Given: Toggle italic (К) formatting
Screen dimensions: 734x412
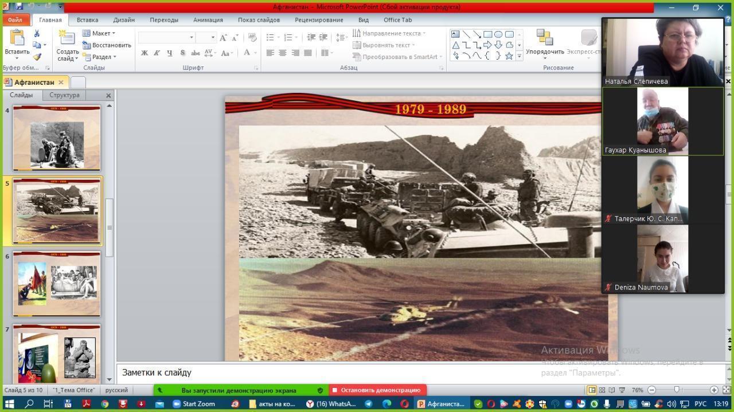Looking at the screenshot, I should click(157, 53).
